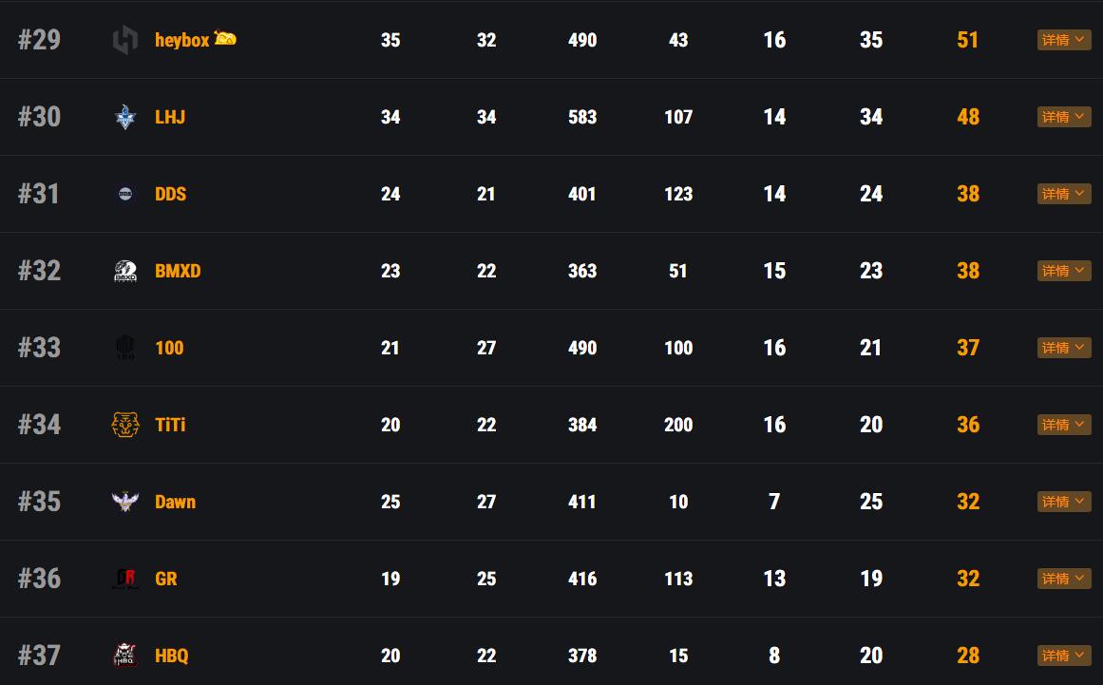The width and height of the screenshot is (1103, 685).
Task: Open details dropdown for HBQ
Action: (1064, 656)
